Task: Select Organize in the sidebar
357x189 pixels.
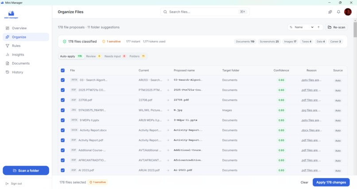Action: pyautogui.click(x=26, y=37)
